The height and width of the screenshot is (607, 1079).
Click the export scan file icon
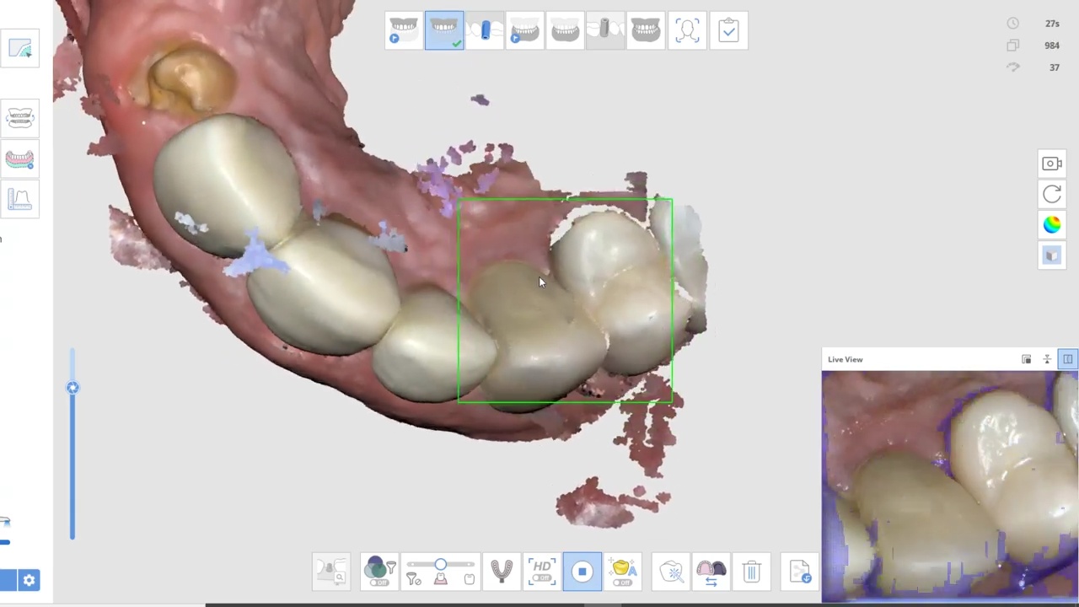(800, 572)
